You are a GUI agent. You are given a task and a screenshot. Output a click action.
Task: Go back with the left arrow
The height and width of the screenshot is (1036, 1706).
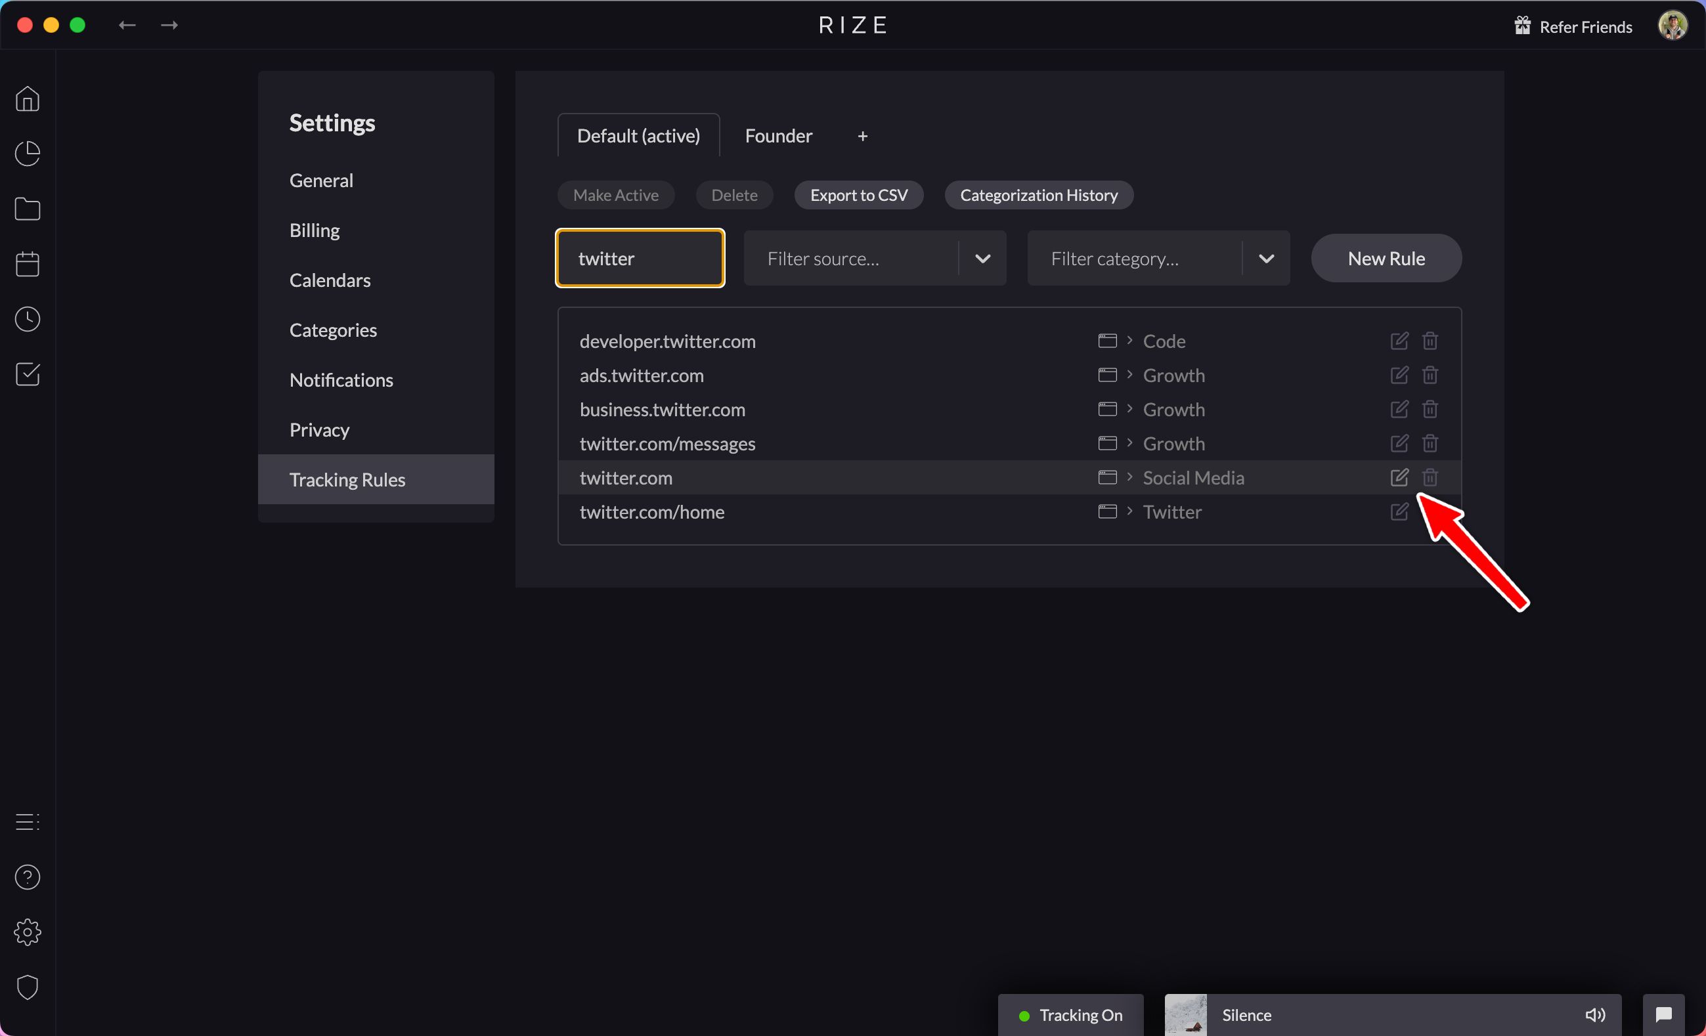point(127,25)
